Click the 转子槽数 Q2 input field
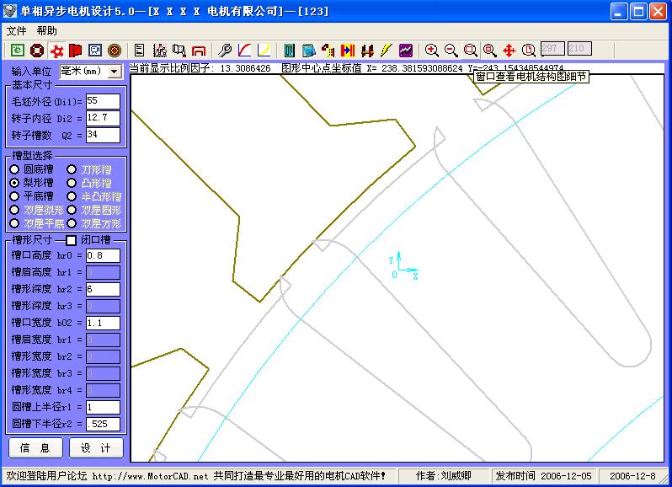Image resolution: width=672 pixels, height=487 pixels. (103, 135)
